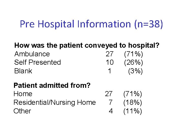The image size is (183, 137).
Task: Select the (26%) percentage value
Action: [x=133, y=62]
